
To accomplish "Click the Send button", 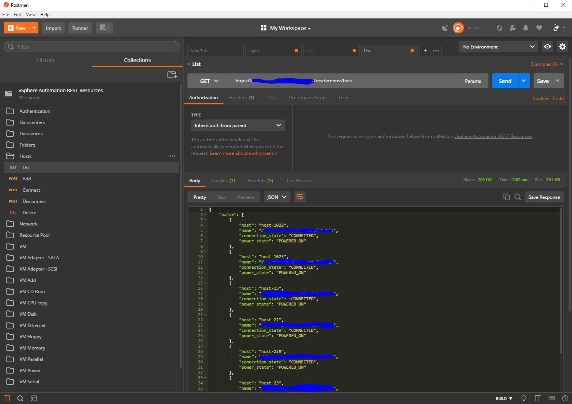I will [x=505, y=81].
